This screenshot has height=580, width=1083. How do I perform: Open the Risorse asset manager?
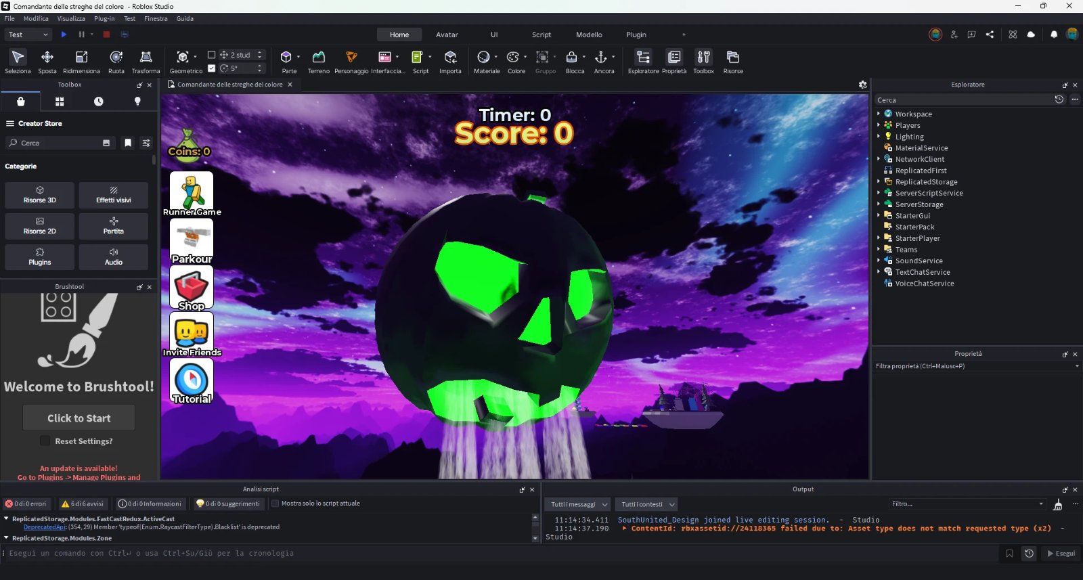732,62
